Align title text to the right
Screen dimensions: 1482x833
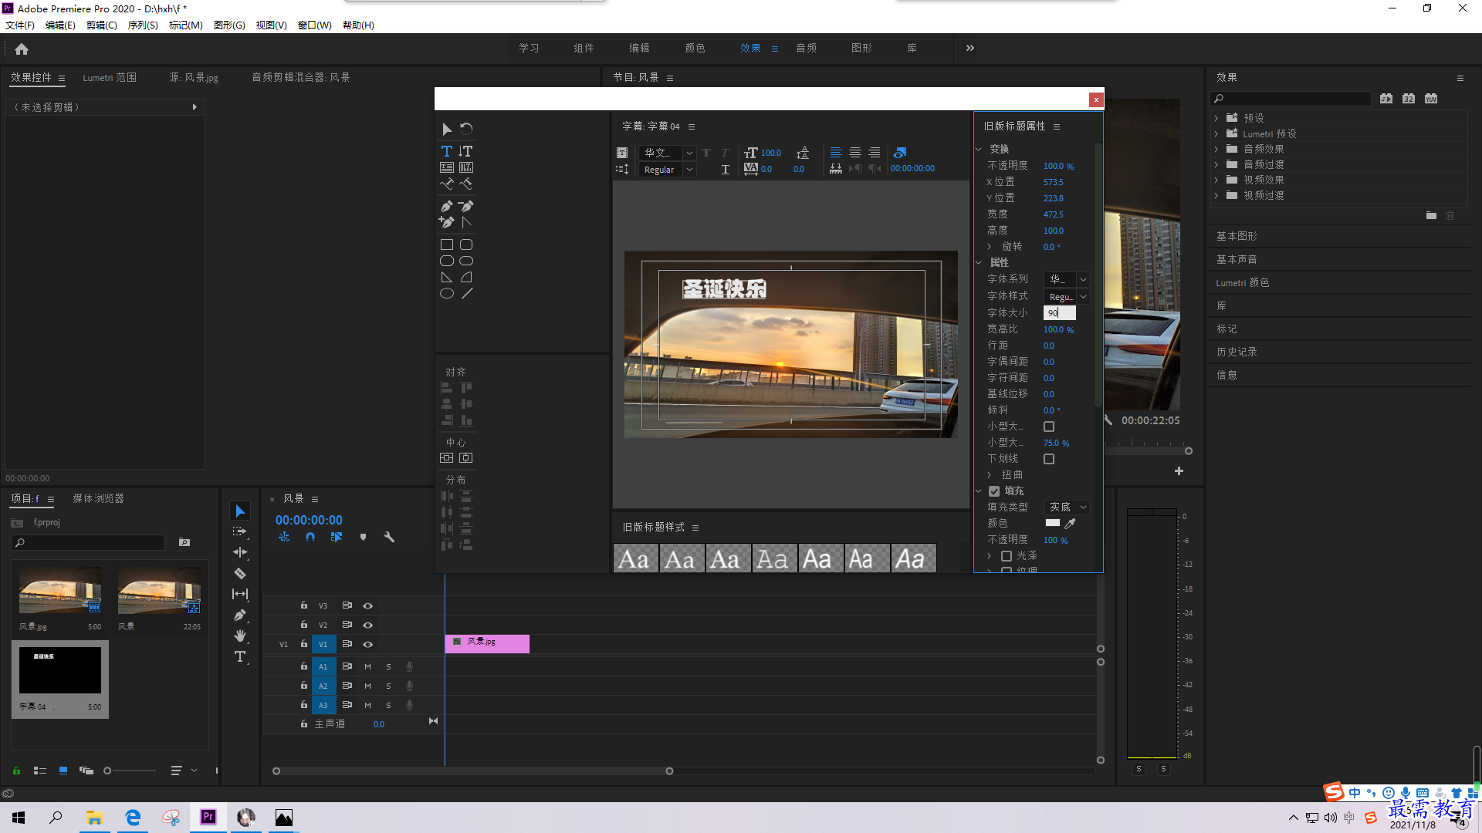point(874,153)
